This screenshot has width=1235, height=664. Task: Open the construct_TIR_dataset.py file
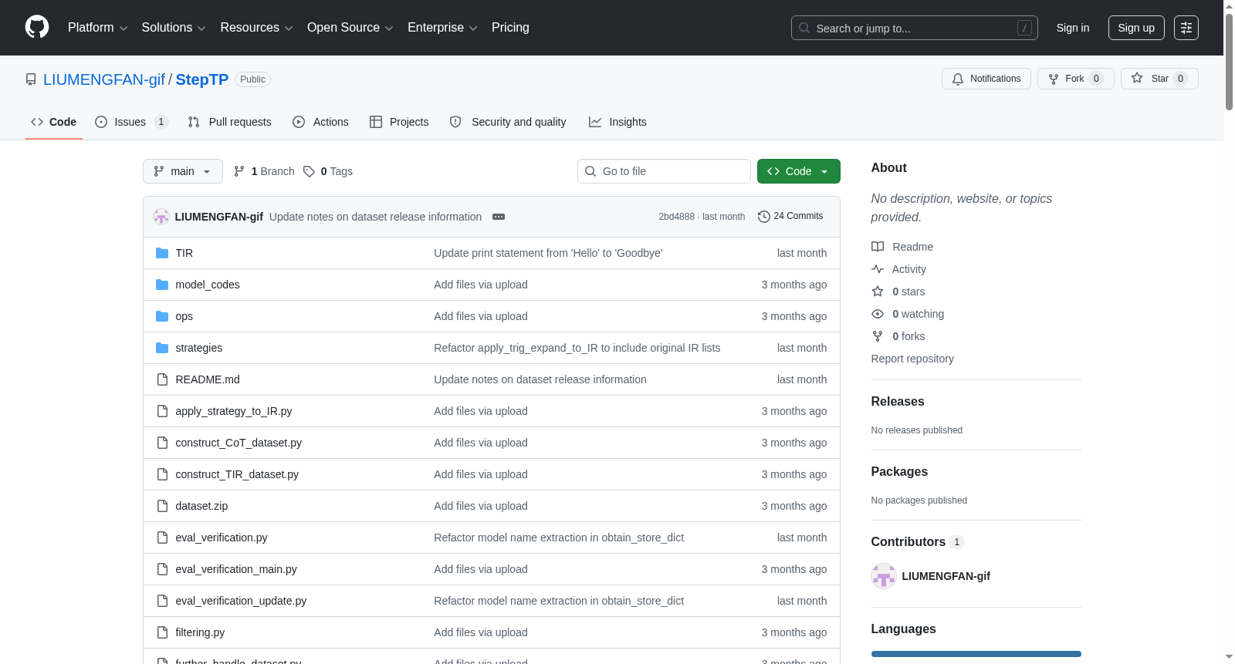point(237,474)
